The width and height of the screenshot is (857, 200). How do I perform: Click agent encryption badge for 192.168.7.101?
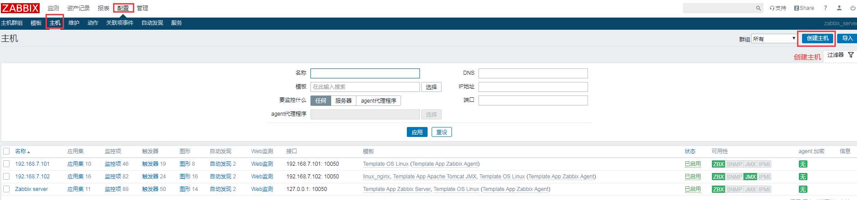803,164
